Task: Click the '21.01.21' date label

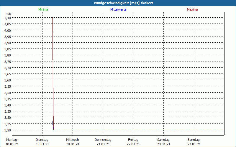Action: point(103,144)
